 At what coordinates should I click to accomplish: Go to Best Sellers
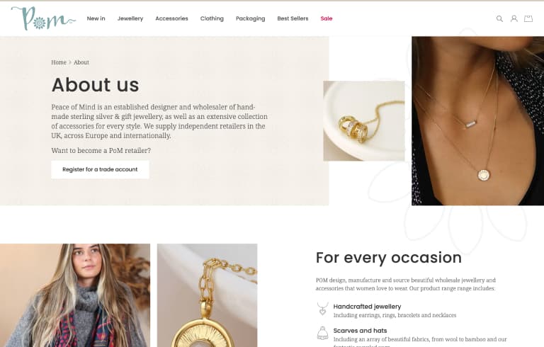(x=293, y=18)
